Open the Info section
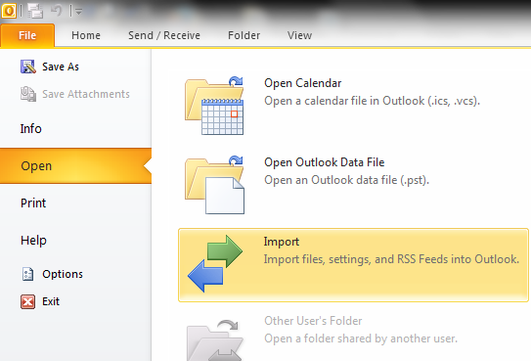 [x=31, y=129]
